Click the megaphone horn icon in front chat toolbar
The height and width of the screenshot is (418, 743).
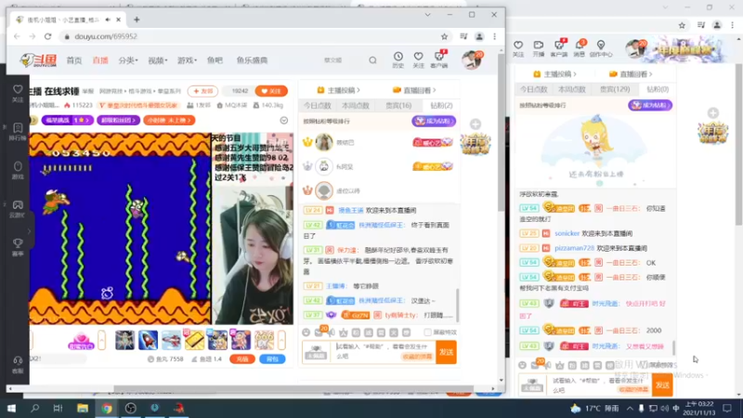pyautogui.click(x=332, y=333)
